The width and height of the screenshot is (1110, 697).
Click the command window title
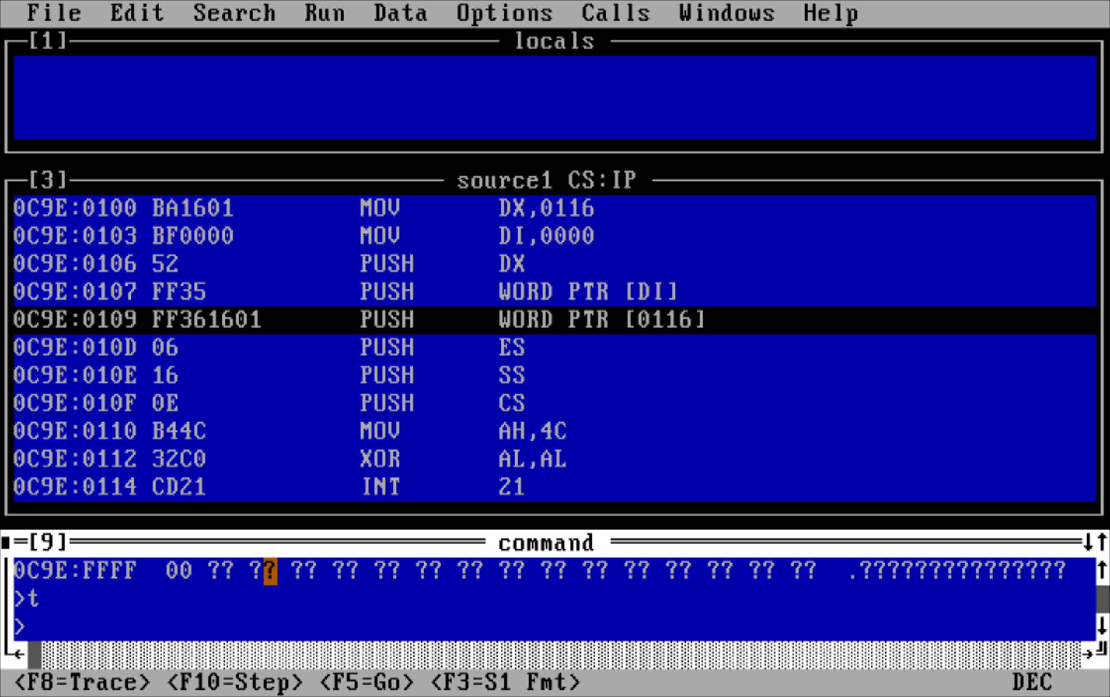point(547,543)
